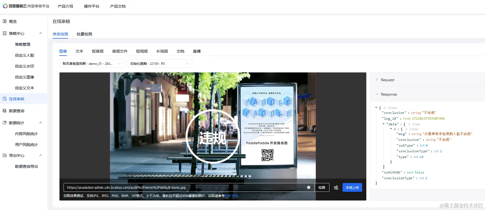Click the 检测 detect button
The image size is (485, 210).
322,187
